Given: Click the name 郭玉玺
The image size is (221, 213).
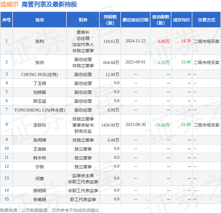Looking at the screenshot, I should [40, 101].
